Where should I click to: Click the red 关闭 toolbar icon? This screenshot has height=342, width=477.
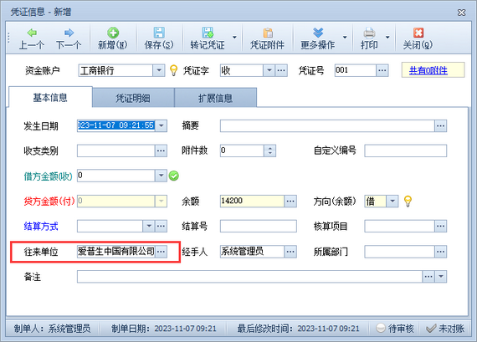click(418, 33)
